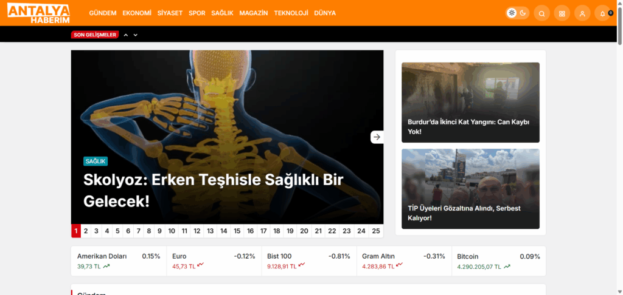Select slide 22 in pagination
Image resolution: width=623 pixels, height=295 pixels.
(x=332, y=231)
